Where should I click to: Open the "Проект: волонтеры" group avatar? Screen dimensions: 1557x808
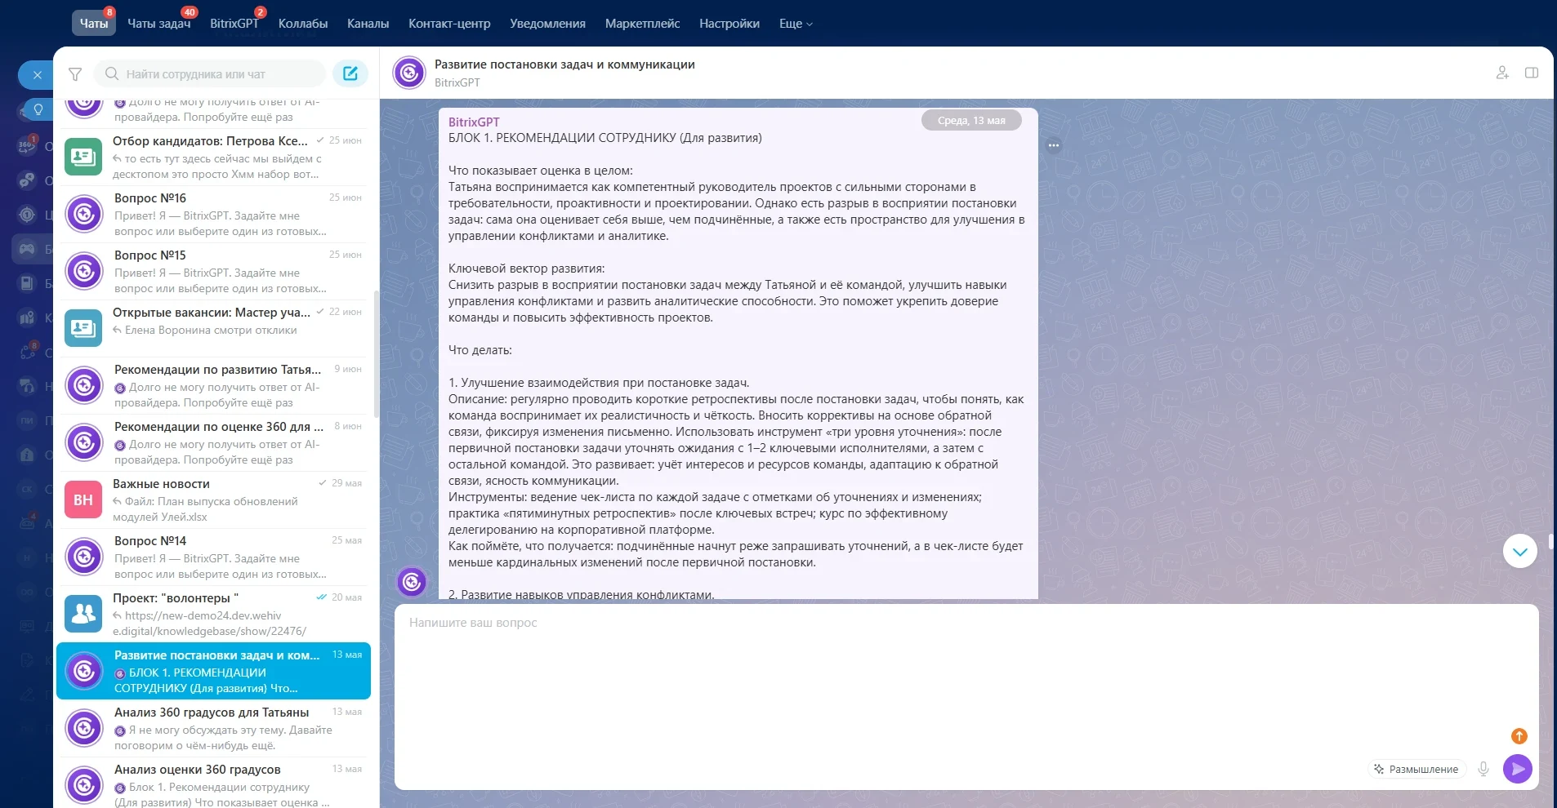click(83, 614)
